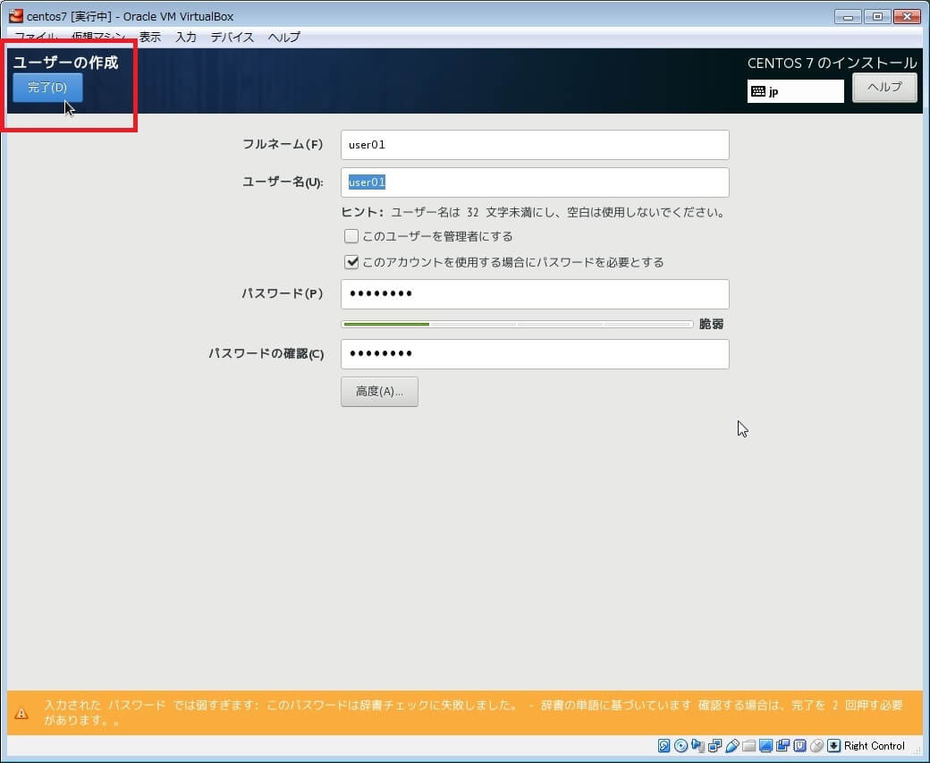This screenshot has height=763, width=930.
Task: Click the audio speaker status icon
Action: tap(697, 746)
